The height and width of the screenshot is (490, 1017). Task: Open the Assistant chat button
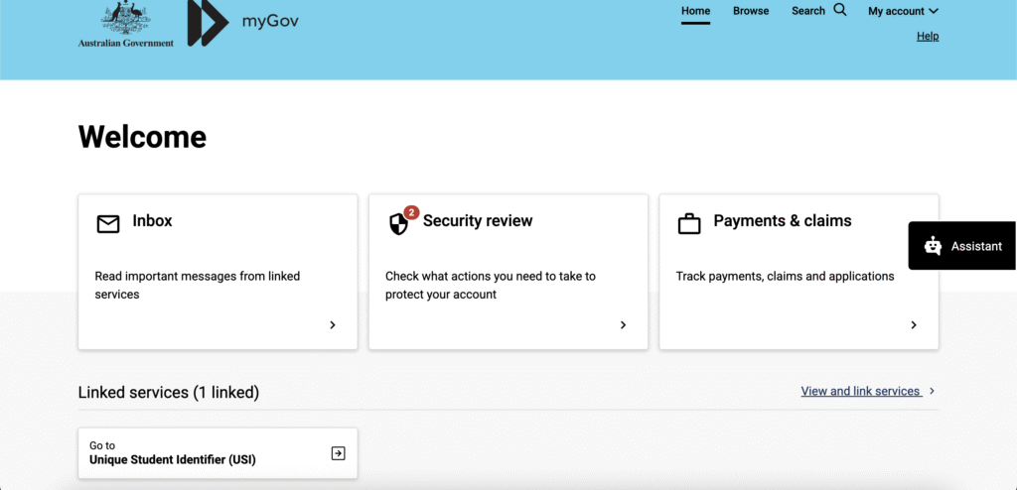click(x=962, y=246)
